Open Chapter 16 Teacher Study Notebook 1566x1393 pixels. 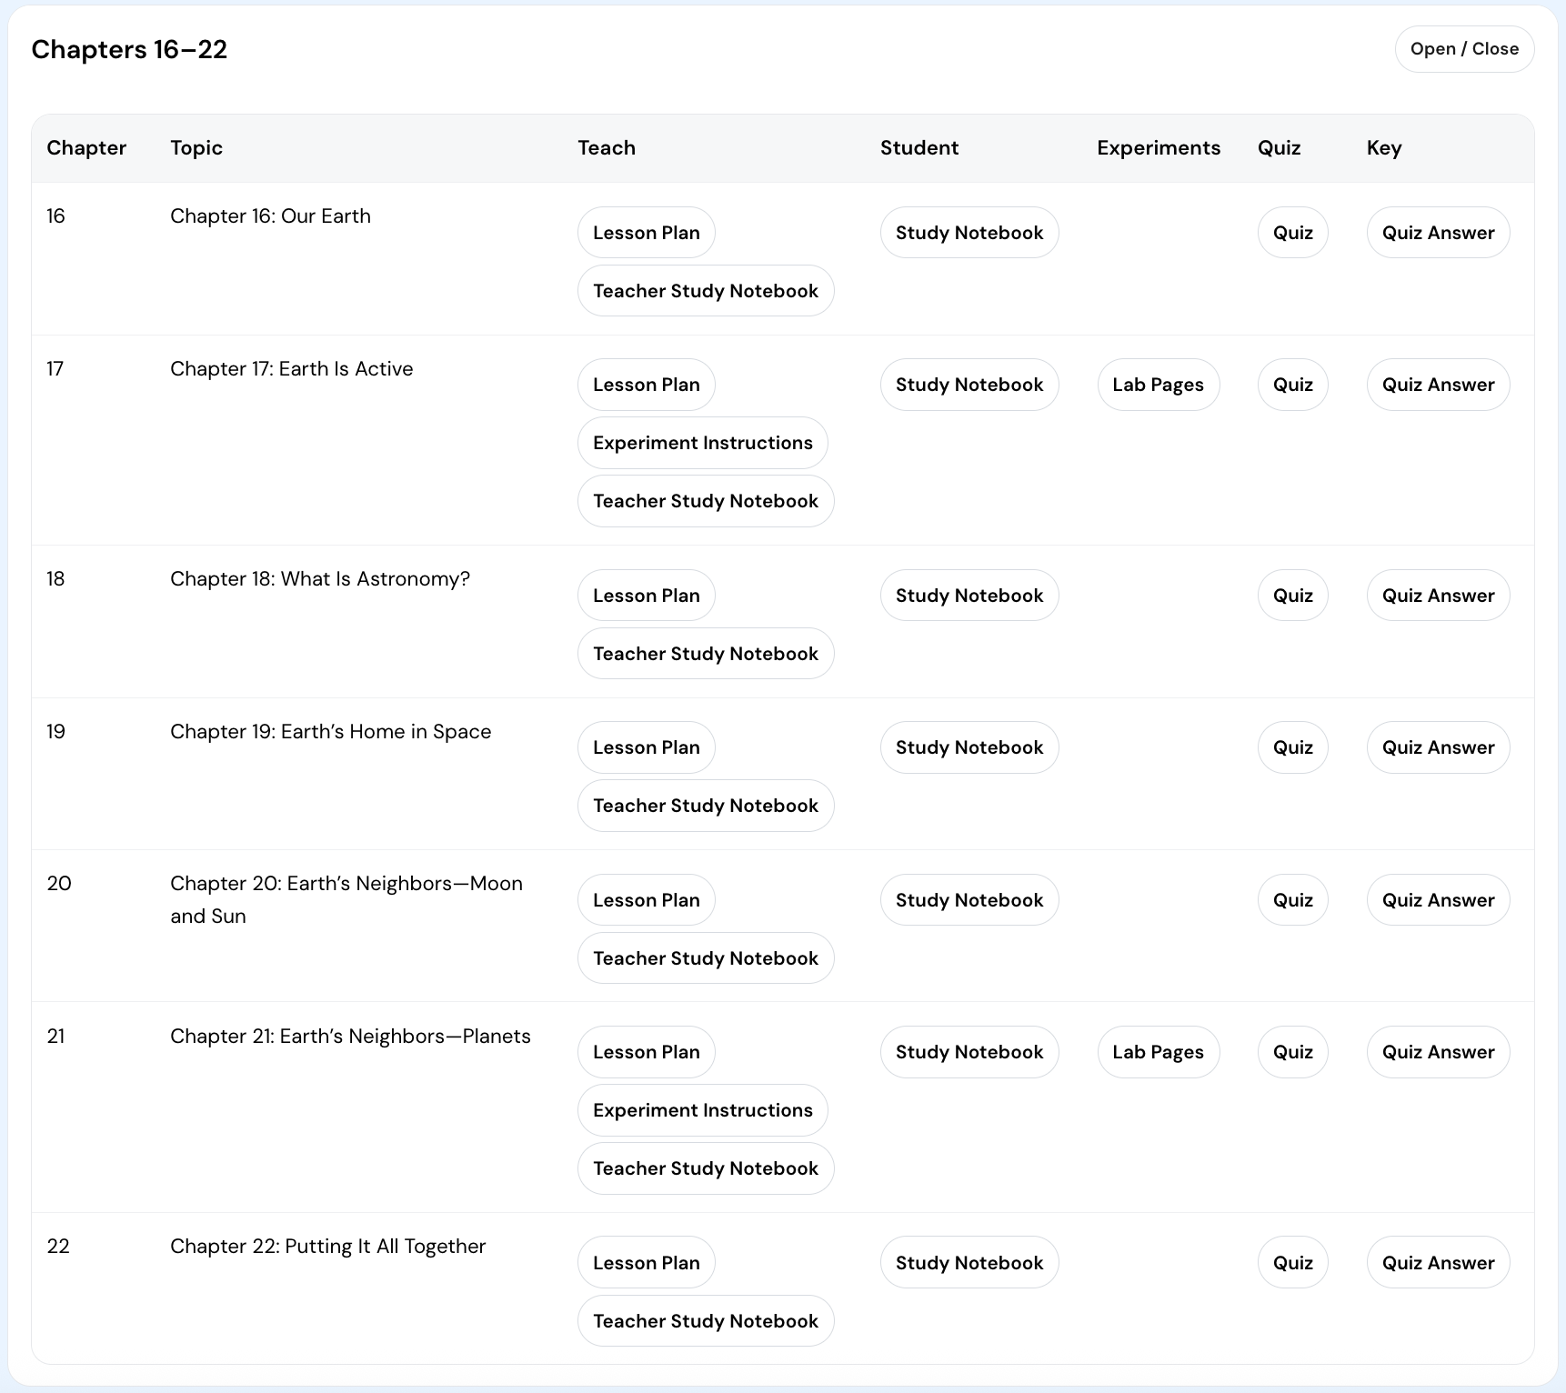coord(705,291)
